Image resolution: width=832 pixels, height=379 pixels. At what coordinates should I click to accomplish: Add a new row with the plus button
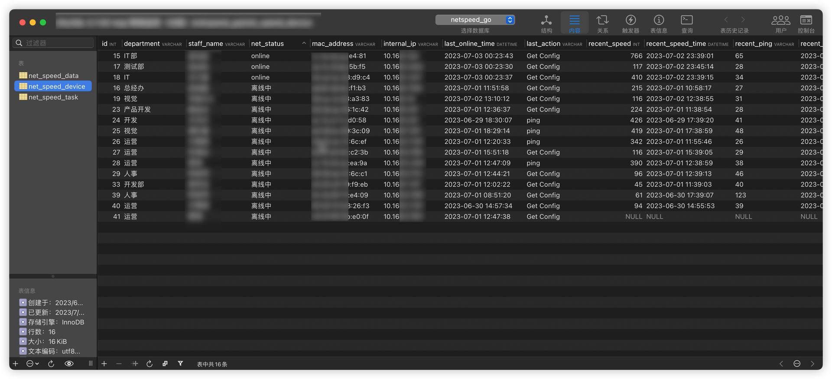pyautogui.click(x=104, y=364)
